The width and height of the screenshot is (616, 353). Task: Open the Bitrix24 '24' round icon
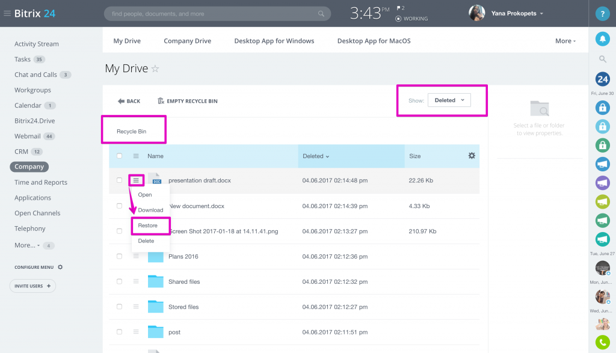tap(602, 79)
